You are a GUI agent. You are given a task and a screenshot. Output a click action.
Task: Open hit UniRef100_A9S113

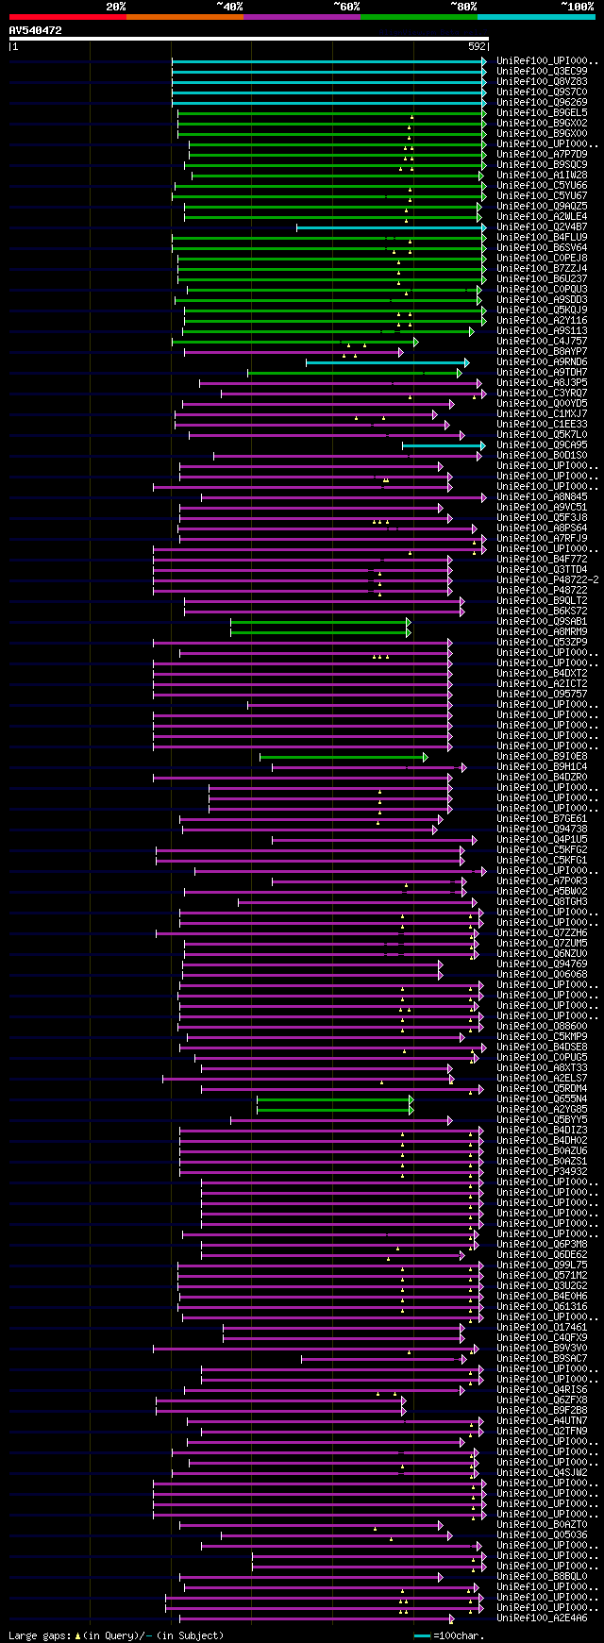point(542,330)
